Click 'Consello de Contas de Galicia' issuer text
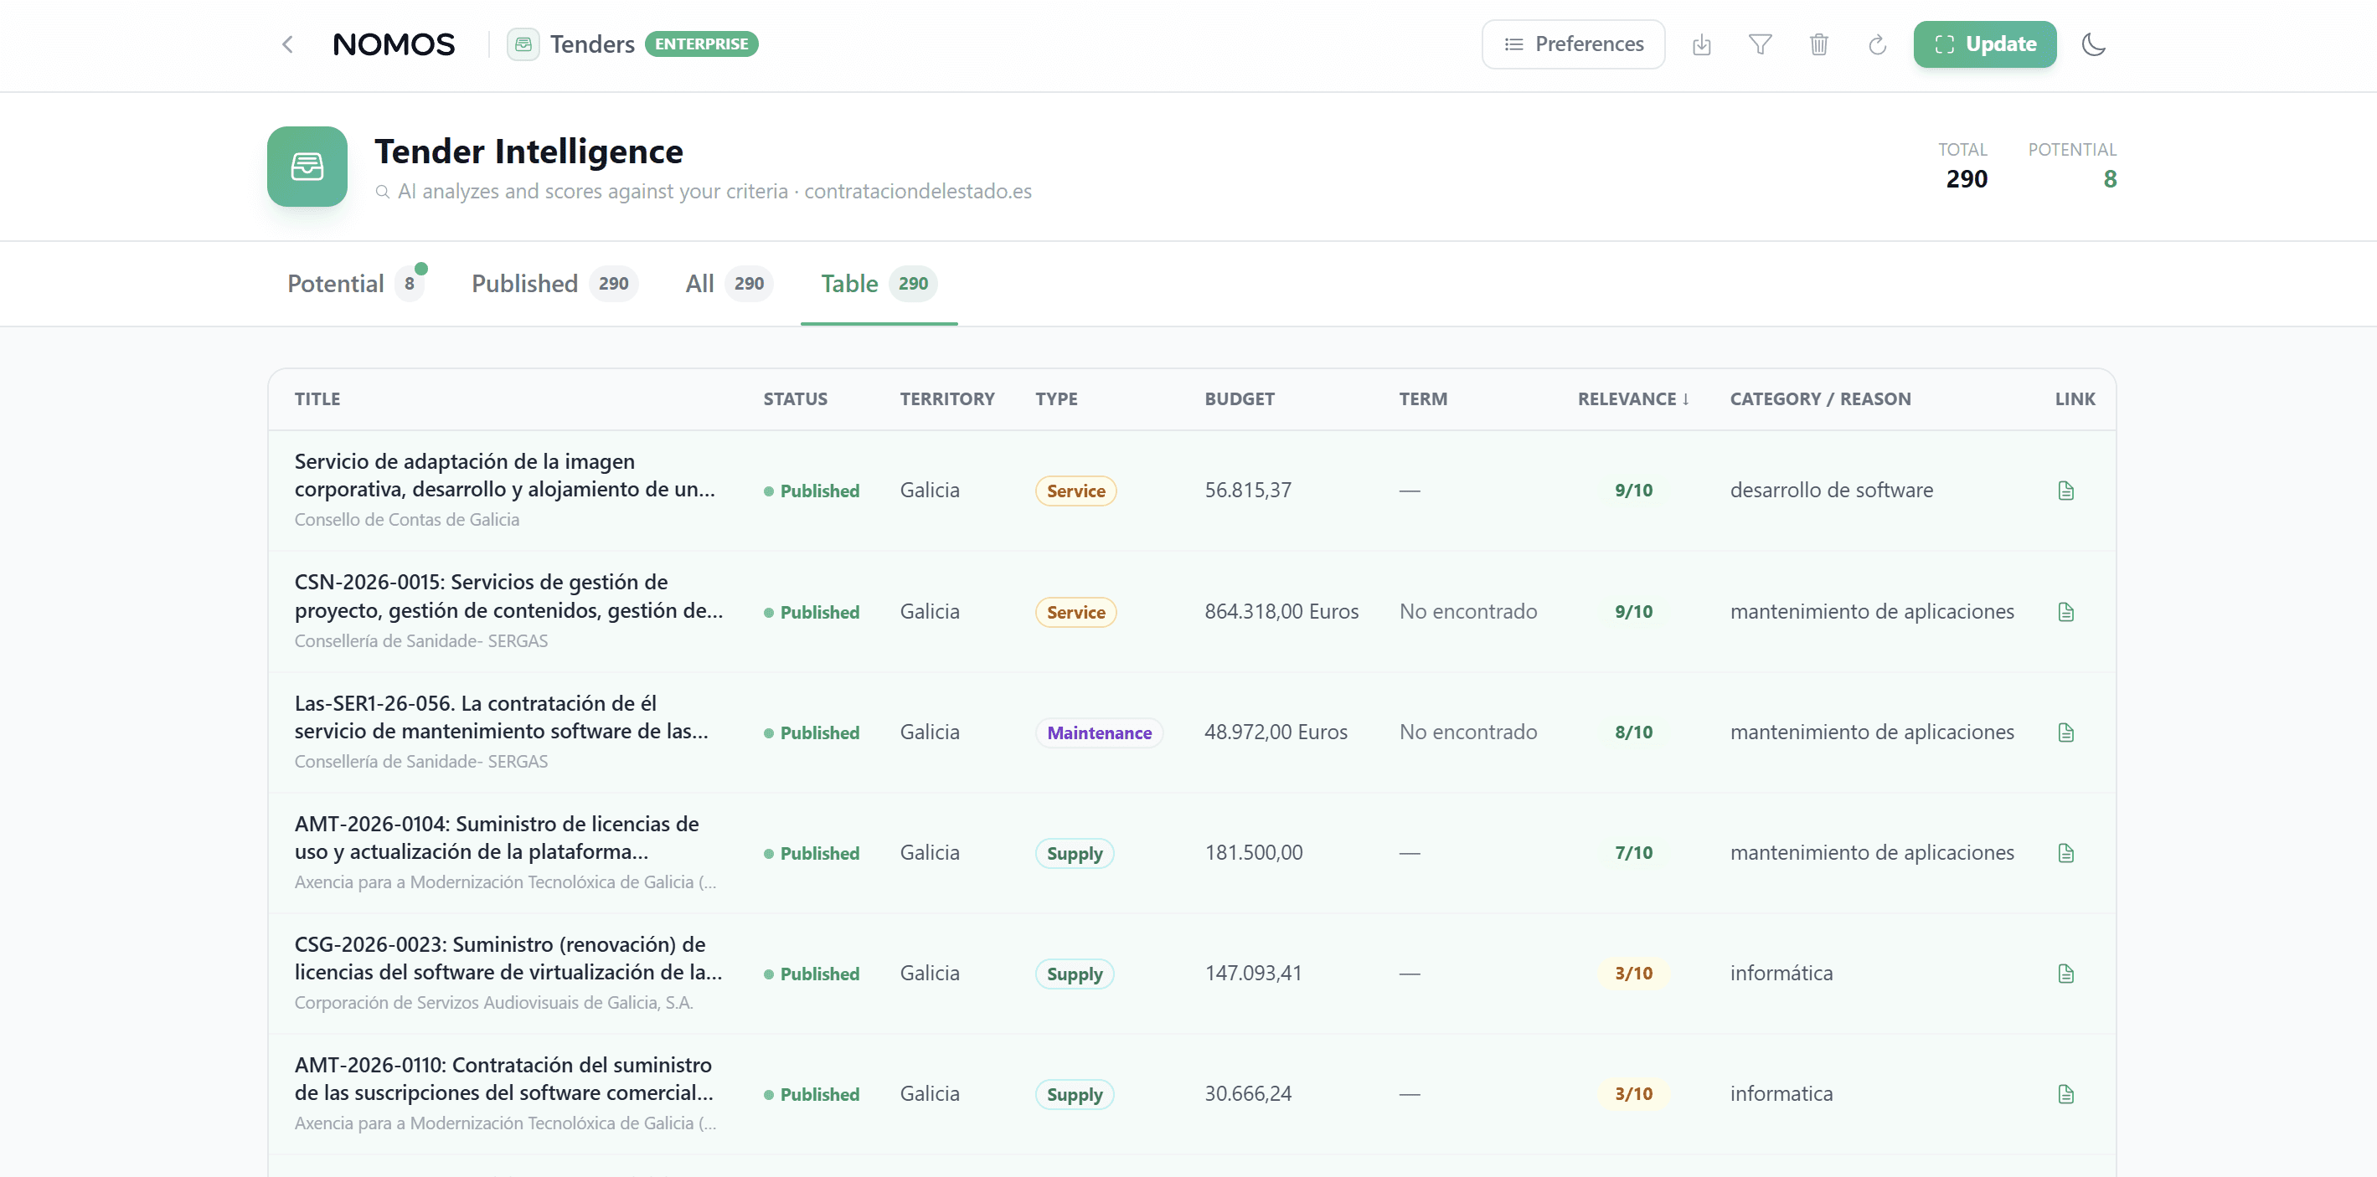2377x1177 pixels. pyautogui.click(x=407, y=520)
